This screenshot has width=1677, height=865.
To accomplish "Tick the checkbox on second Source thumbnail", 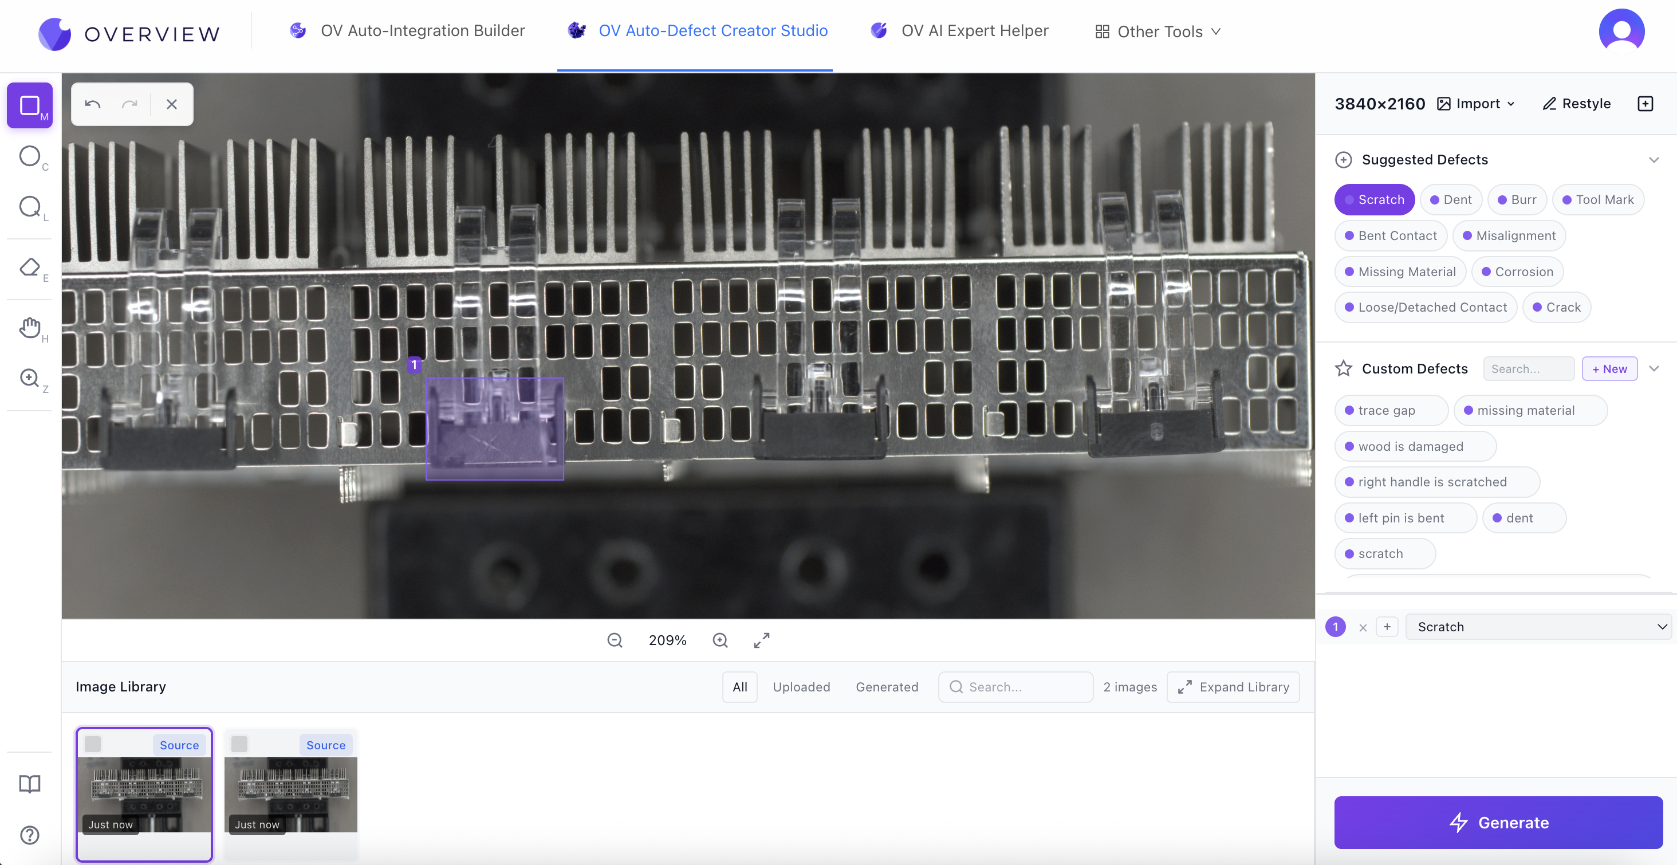I will pos(239,744).
